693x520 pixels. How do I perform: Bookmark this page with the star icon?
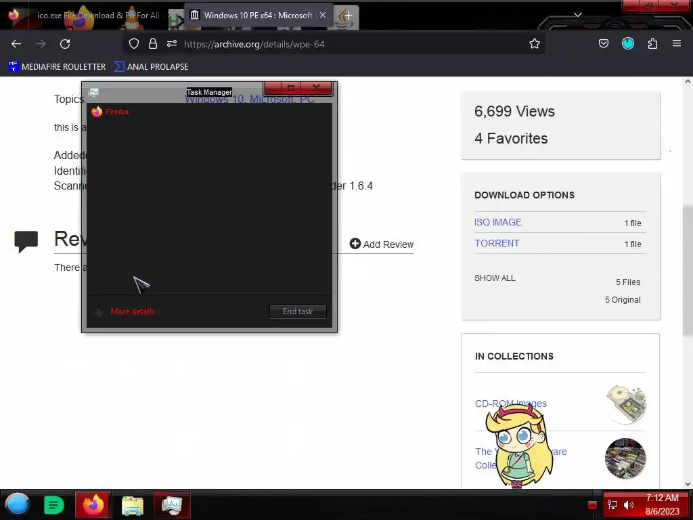coord(535,43)
